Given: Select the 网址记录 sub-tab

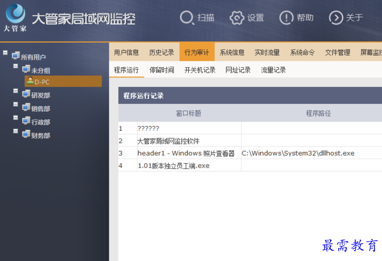Looking at the screenshot, I should point(238,70).
